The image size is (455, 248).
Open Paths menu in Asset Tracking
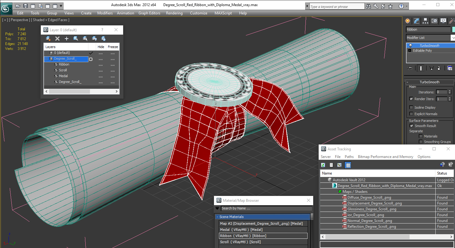[349, 157]
